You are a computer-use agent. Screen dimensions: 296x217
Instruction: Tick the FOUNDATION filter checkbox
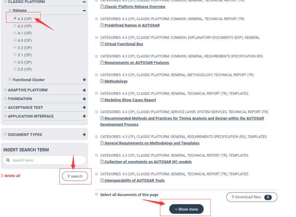(5, 98)
